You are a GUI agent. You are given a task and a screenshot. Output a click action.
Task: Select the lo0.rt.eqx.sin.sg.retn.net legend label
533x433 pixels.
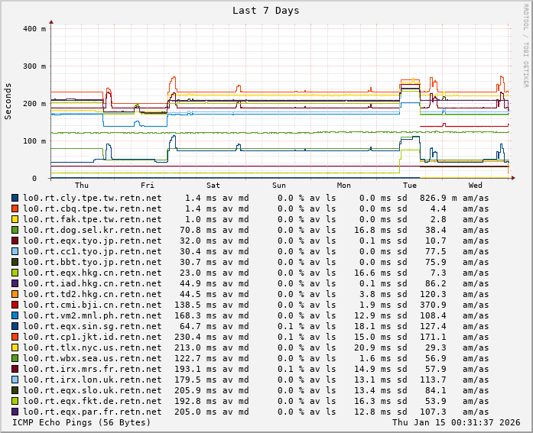point(92,326)
